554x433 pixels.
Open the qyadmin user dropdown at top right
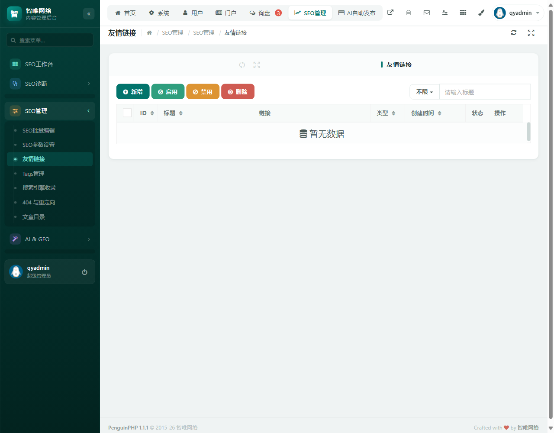(518, 13)
